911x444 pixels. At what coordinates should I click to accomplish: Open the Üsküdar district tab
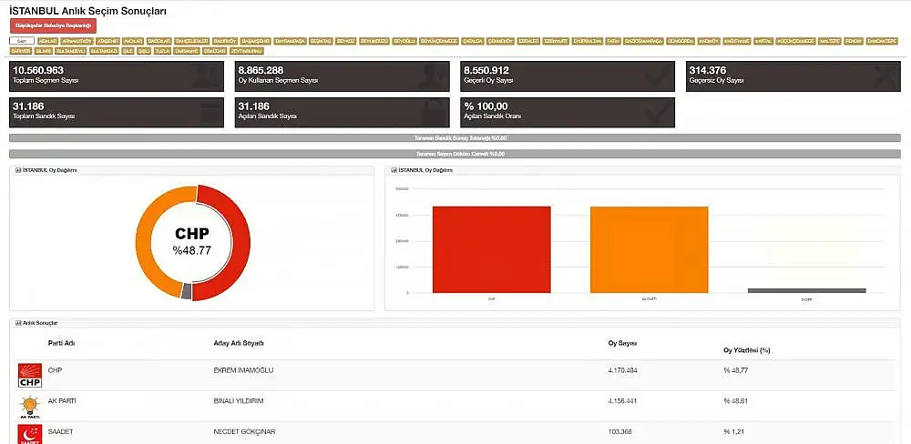click(x=215, y=50)
